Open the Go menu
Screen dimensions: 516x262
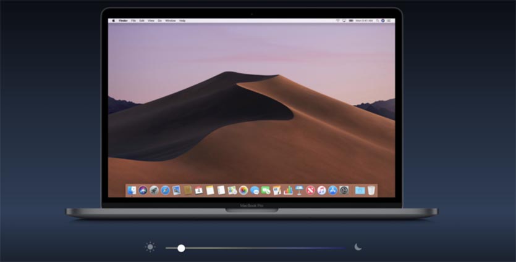159,21
